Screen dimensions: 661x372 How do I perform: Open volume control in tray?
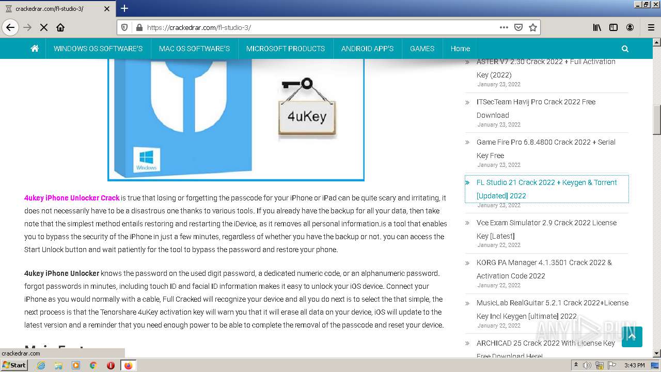point(587,365)
